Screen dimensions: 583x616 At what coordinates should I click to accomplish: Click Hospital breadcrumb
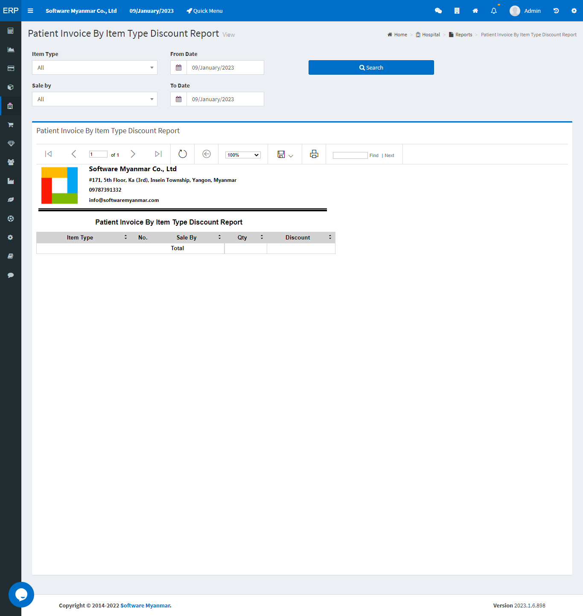(x=428, y=35)
